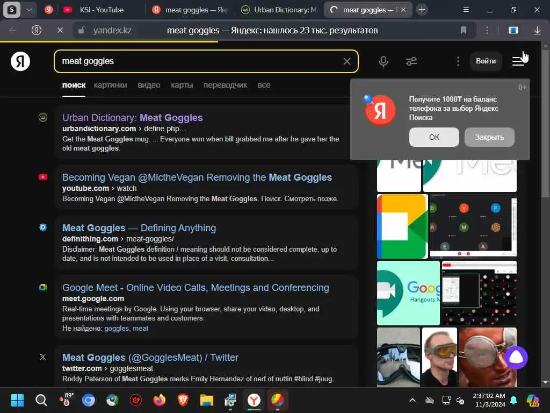550x413 pixels.
Task: Open a new tab with the plus button
Action: [422, 10]
